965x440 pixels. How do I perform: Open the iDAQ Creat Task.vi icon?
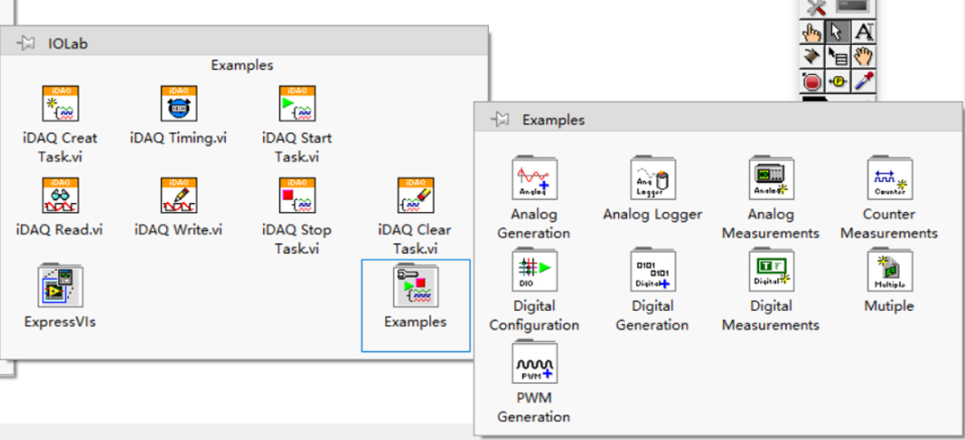point(61,103)
